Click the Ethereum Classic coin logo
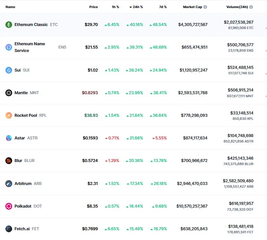Viewport: 267px width, 240px height. pyautogui.click(x=9, y=25)
